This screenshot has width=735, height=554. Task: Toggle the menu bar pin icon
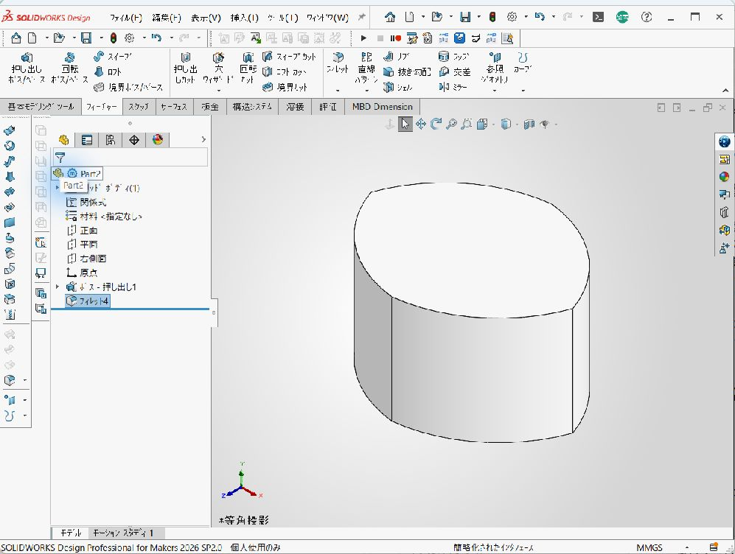click(x=361, y=18)
